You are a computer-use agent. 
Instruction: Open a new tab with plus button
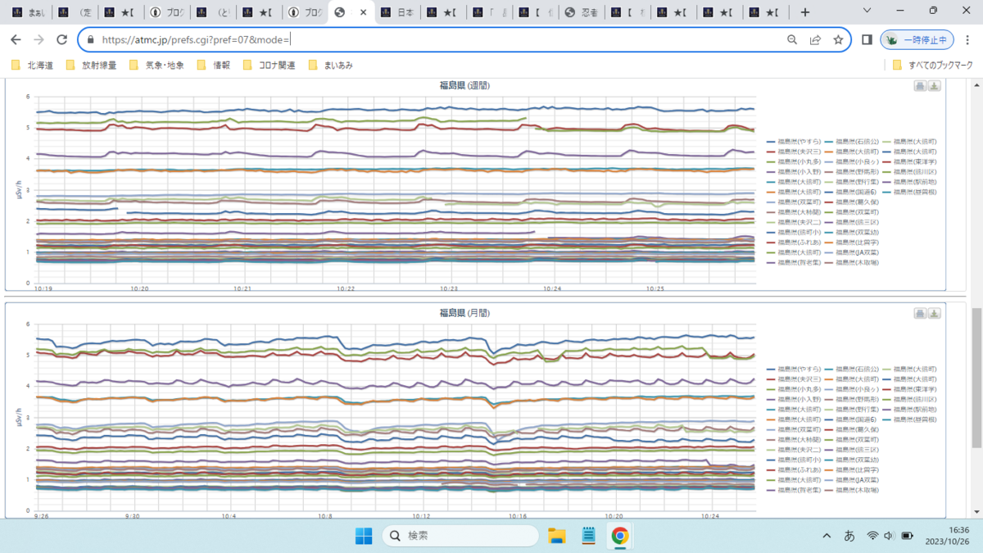pos(805,12)
